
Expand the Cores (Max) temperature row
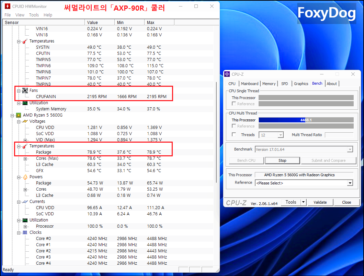click(x=25, y=159)
